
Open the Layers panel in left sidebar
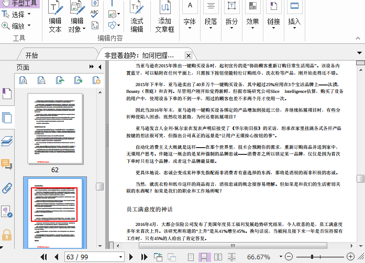click(7, 140)
